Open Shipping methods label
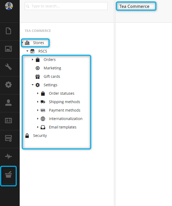 tap(64, 102)
